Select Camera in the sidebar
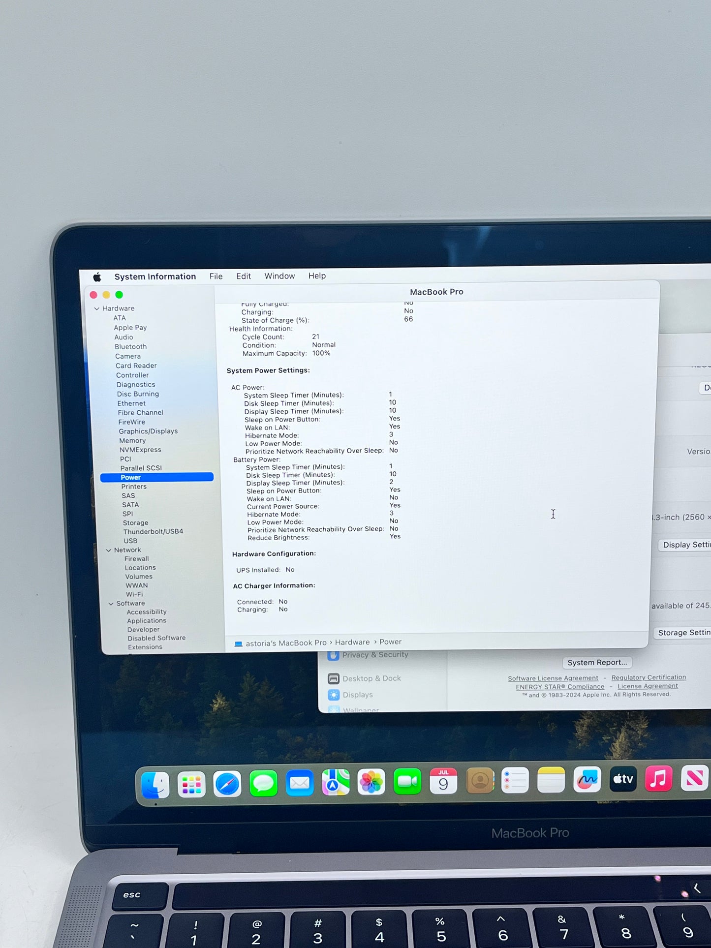 128,357
